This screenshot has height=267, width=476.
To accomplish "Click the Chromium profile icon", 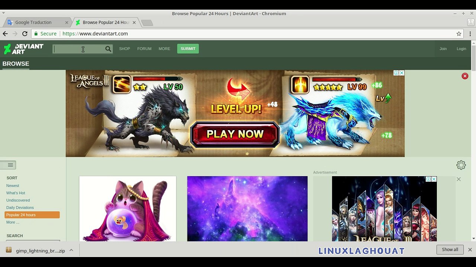I will 470,22.
